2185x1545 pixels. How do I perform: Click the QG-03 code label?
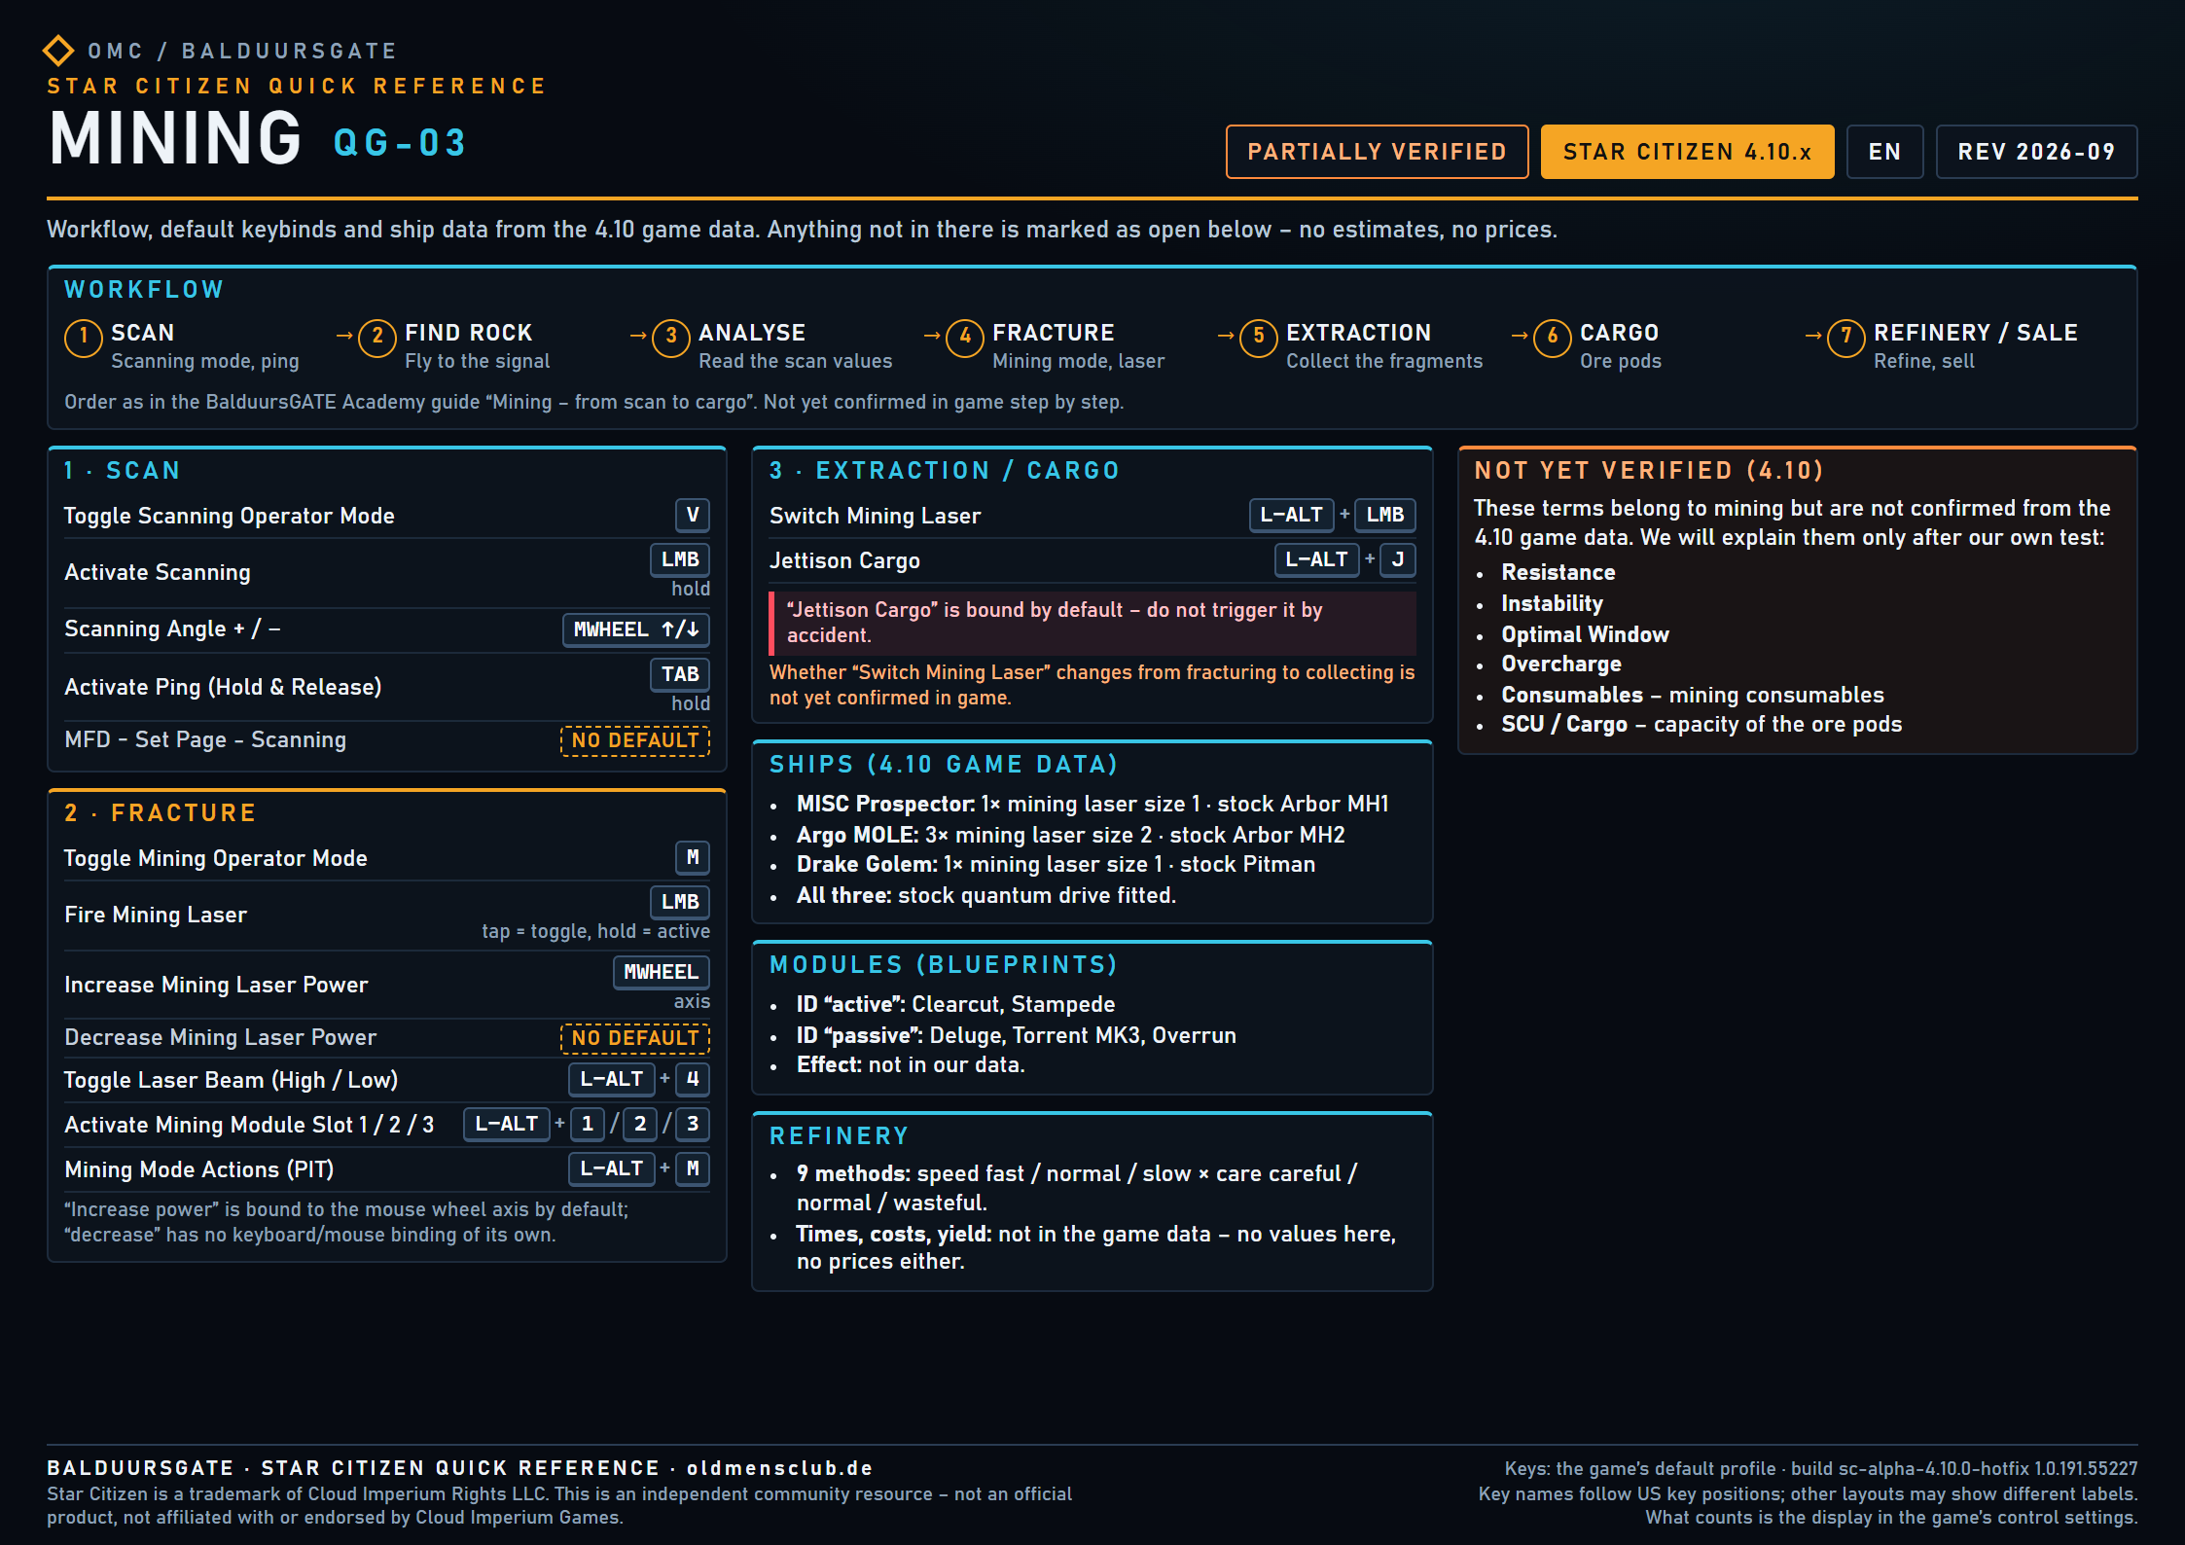400,143
